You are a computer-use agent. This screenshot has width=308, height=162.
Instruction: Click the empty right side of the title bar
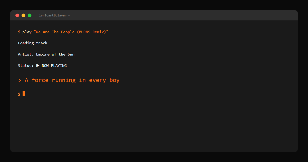point(205,15)
